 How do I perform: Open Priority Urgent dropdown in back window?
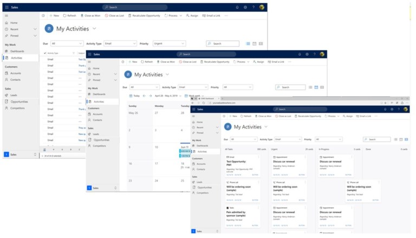[169, 43]
